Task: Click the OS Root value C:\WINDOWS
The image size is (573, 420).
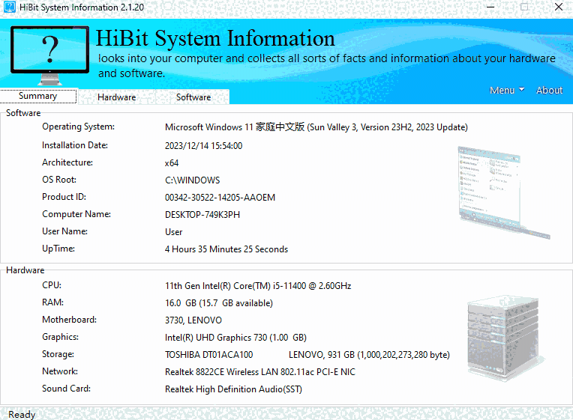Action: (x=193, y=180)
